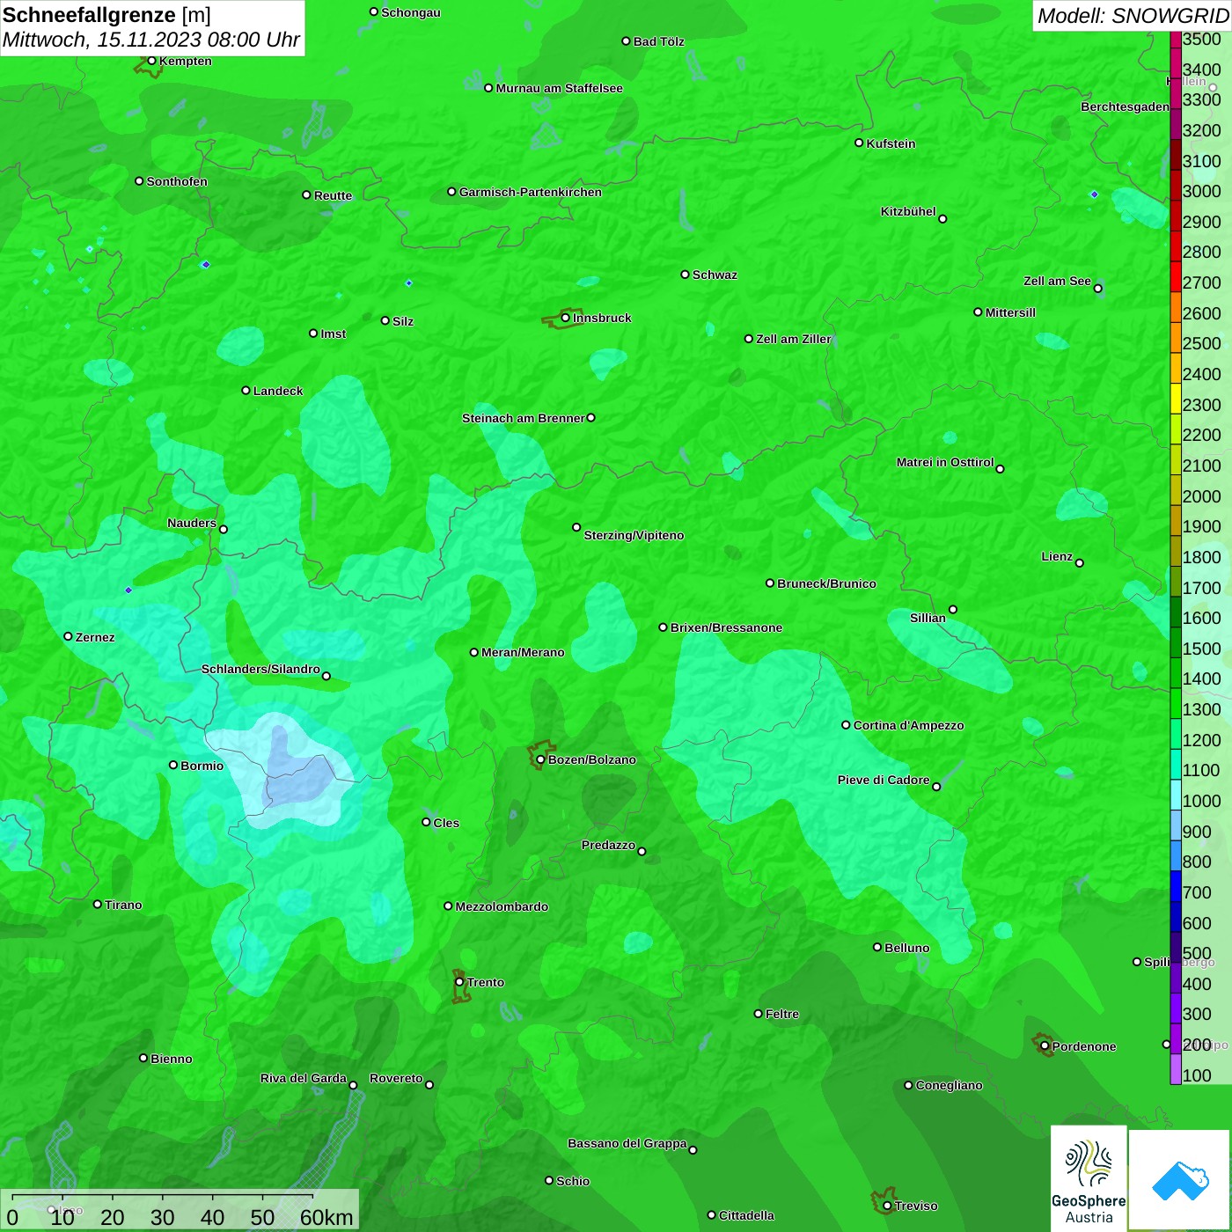The width and height of the screenshot is (1232, 1232).
Task: Click the Bormio location marker
Action: click(173, 765)
